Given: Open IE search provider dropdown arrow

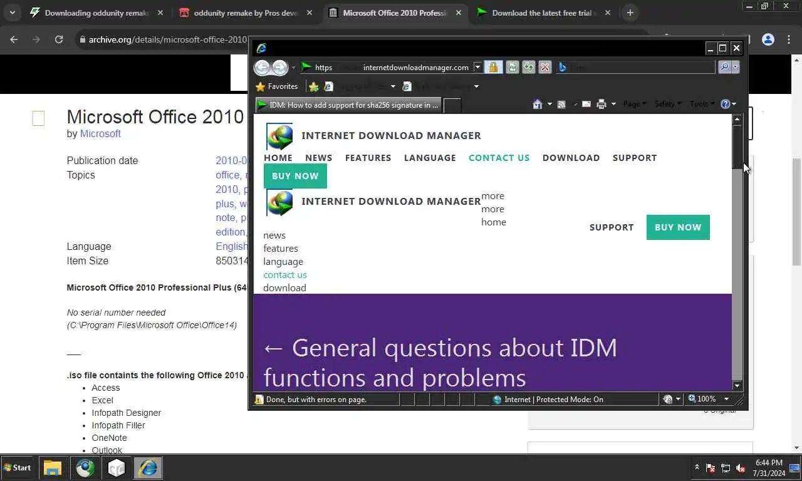Looking at the screenshot, I should pos(736,67).
